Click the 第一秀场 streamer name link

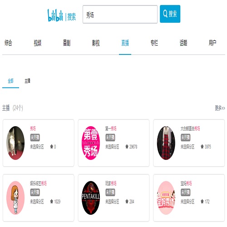click(x=111, y=128)
